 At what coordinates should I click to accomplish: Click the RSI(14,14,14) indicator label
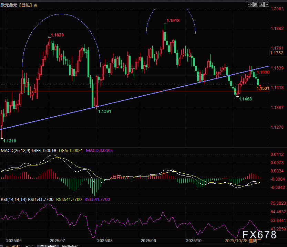(x=13, y=199)
